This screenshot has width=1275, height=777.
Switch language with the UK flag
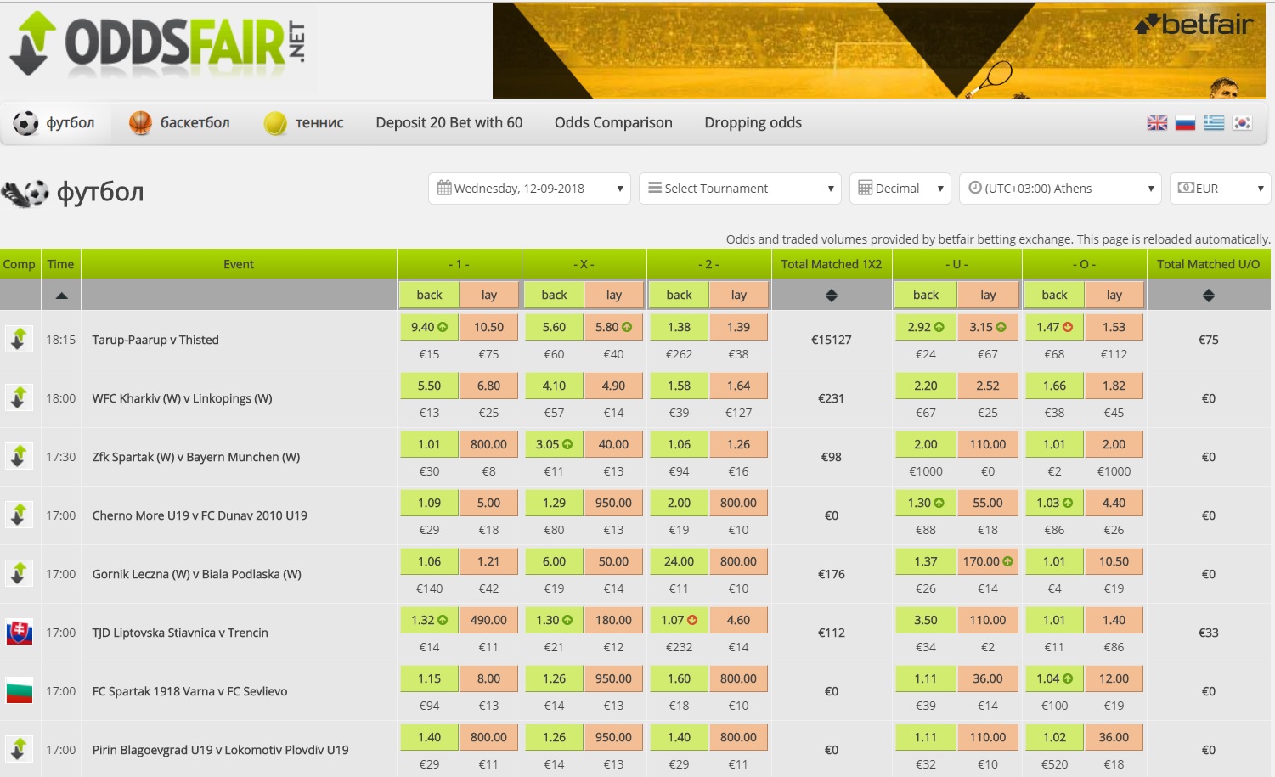click(x=1157, y=123)
